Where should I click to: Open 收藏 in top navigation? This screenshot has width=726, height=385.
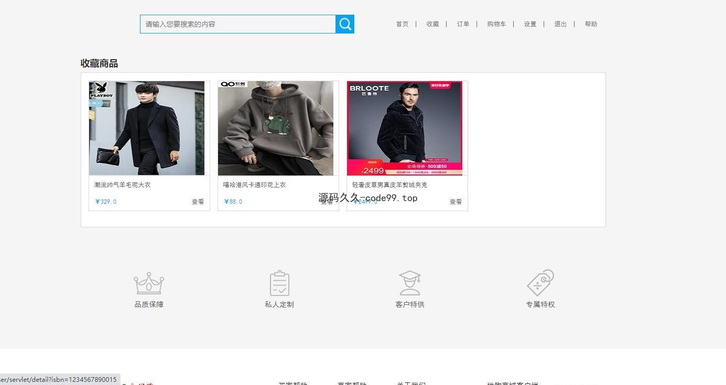432,24
